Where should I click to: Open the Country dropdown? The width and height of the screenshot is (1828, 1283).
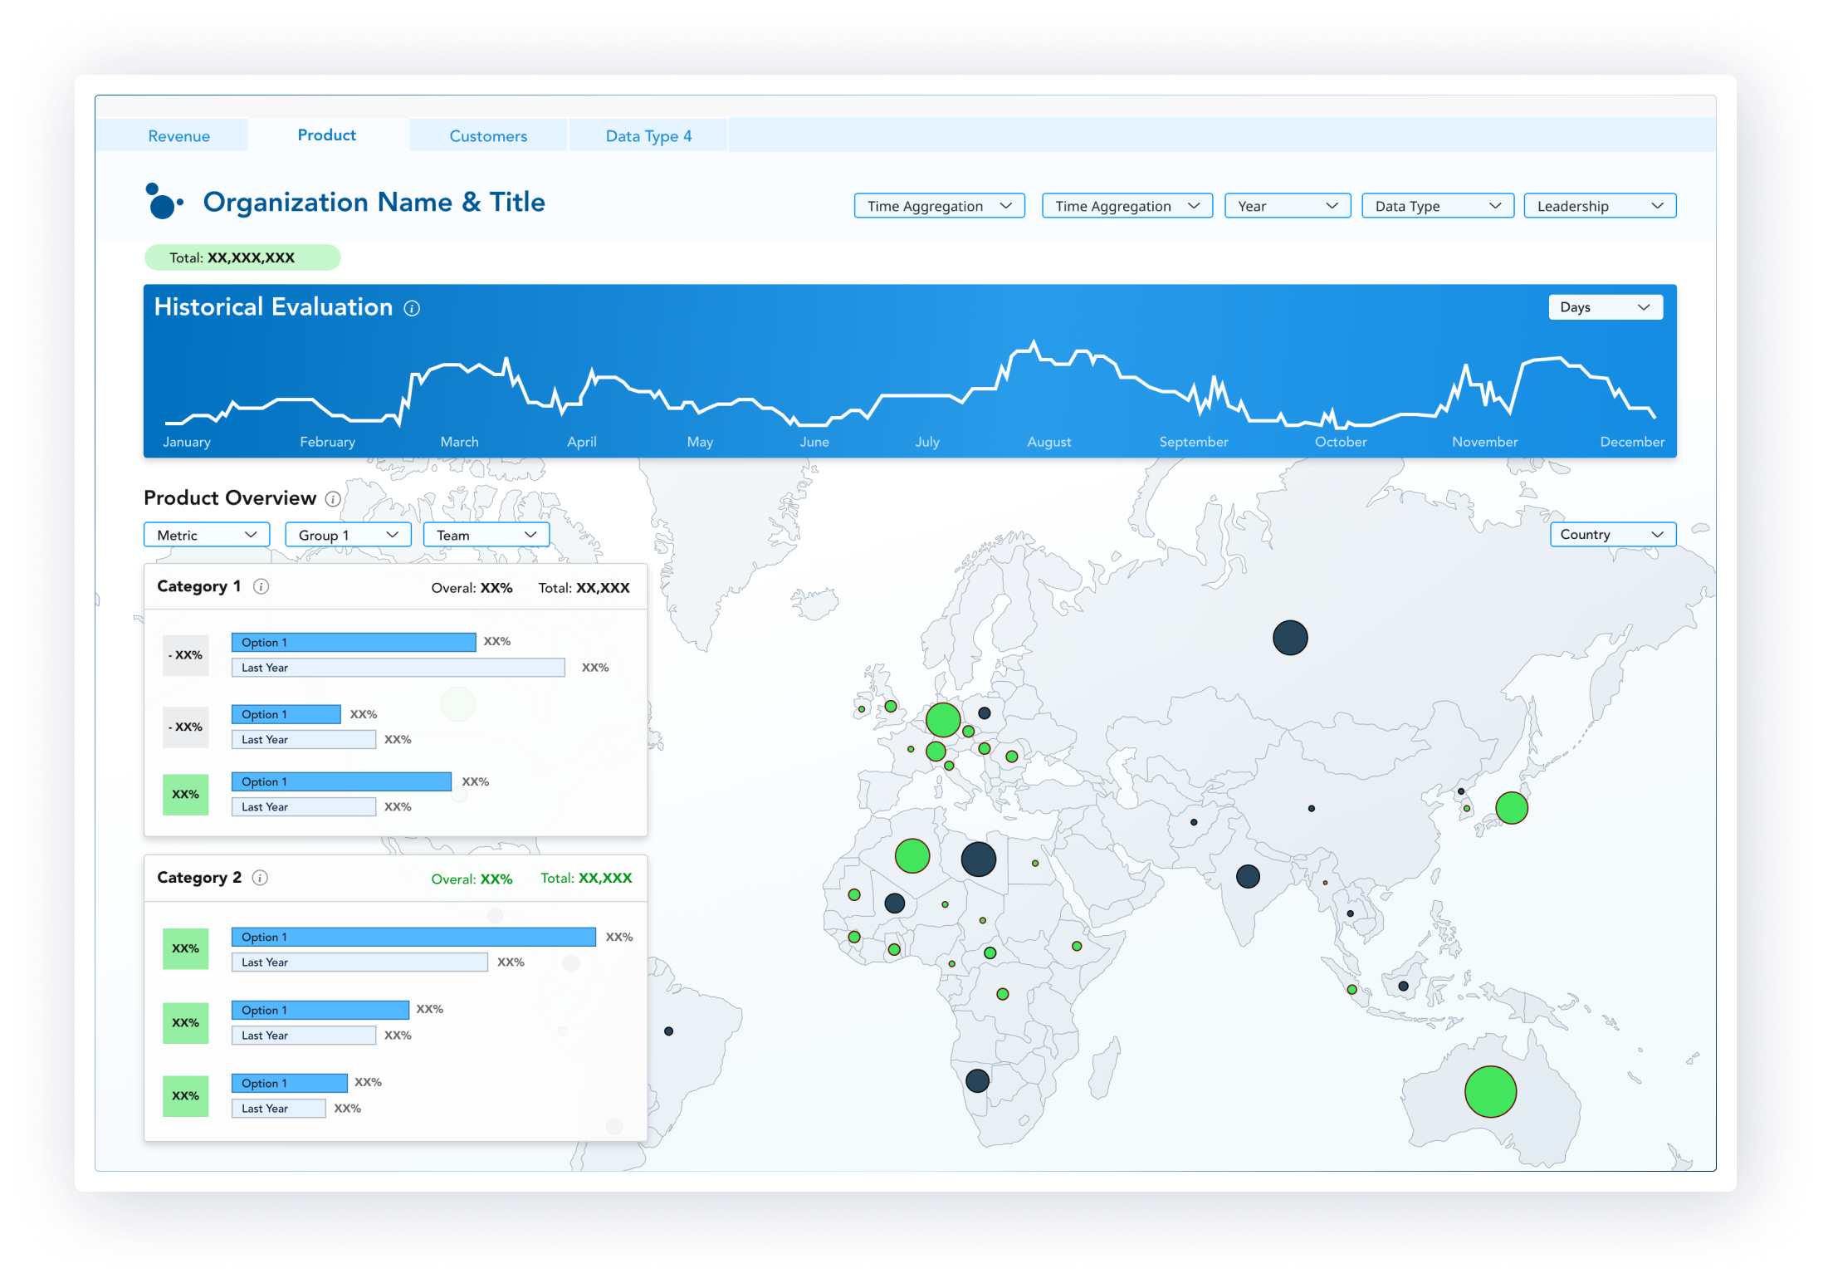(x=1613, y=535)
